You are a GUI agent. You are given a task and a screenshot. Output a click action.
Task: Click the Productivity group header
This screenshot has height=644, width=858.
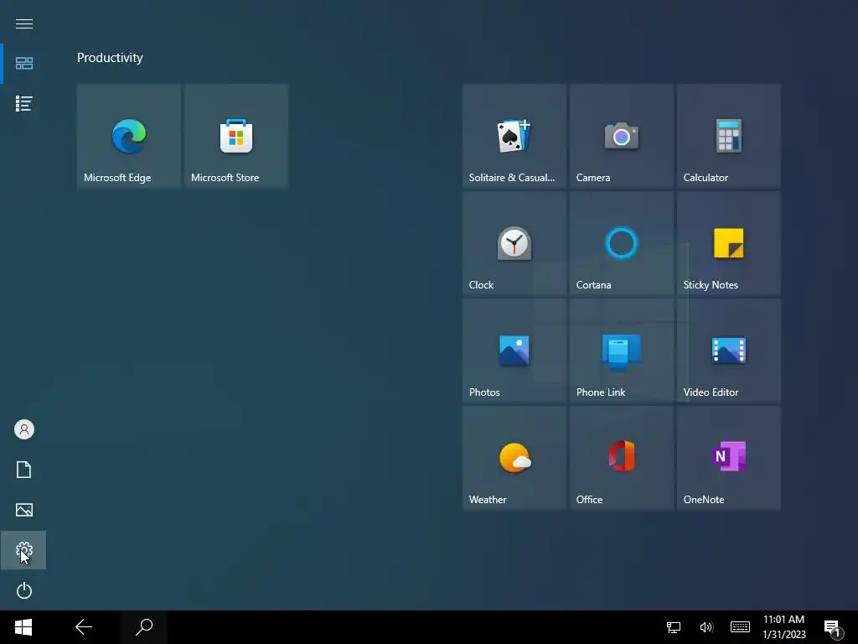(110, 58)
